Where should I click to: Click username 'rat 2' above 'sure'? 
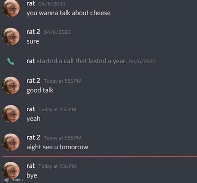33,32
